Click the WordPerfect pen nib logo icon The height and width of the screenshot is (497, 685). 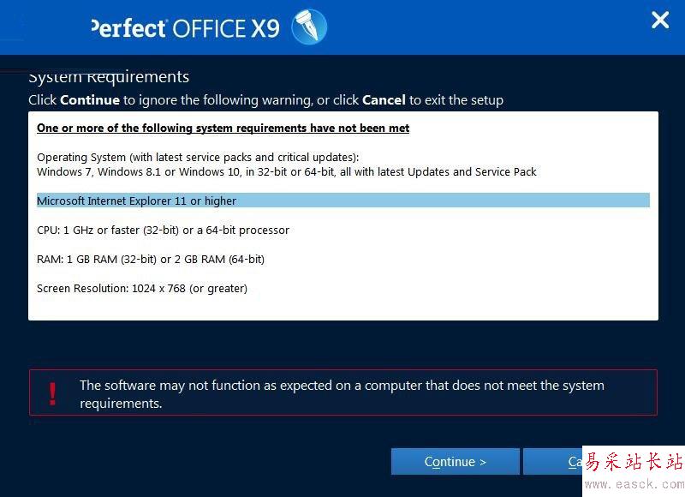coord(309,27)
